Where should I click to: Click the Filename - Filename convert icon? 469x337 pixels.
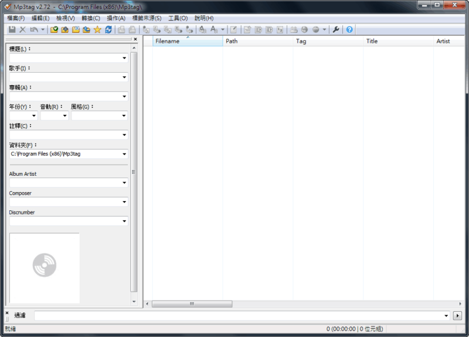click(x=168, y=30)
